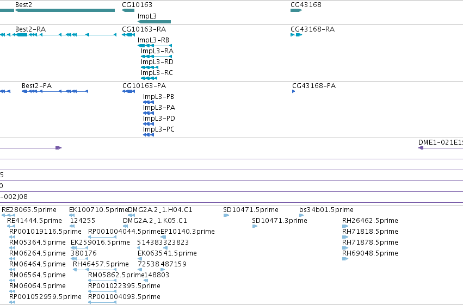Click the CG43168-PA protein label

[314, 86]
